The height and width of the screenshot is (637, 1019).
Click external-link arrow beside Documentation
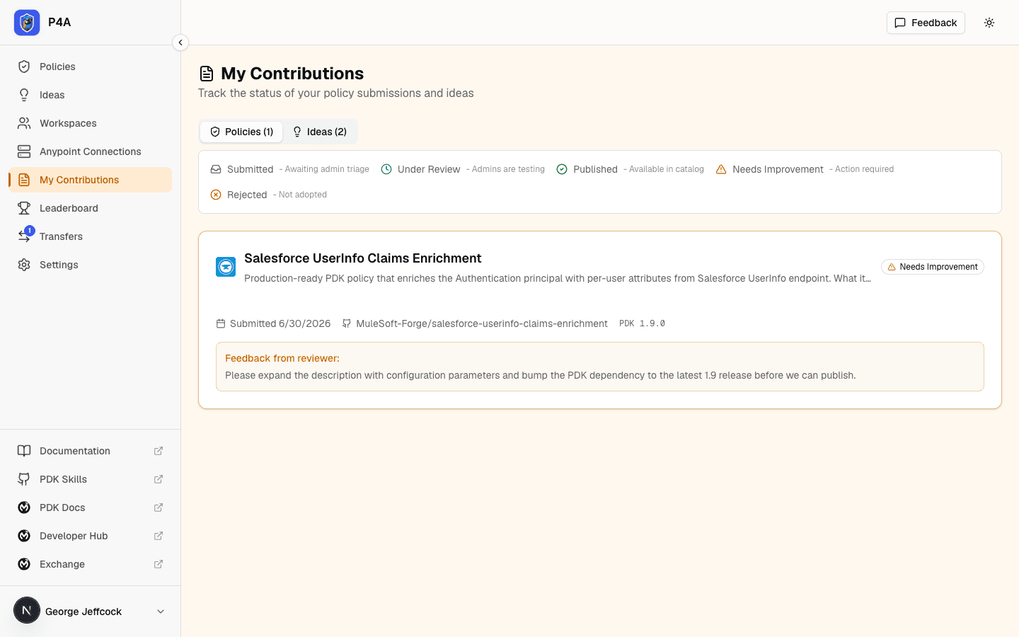tap(159, 451)
